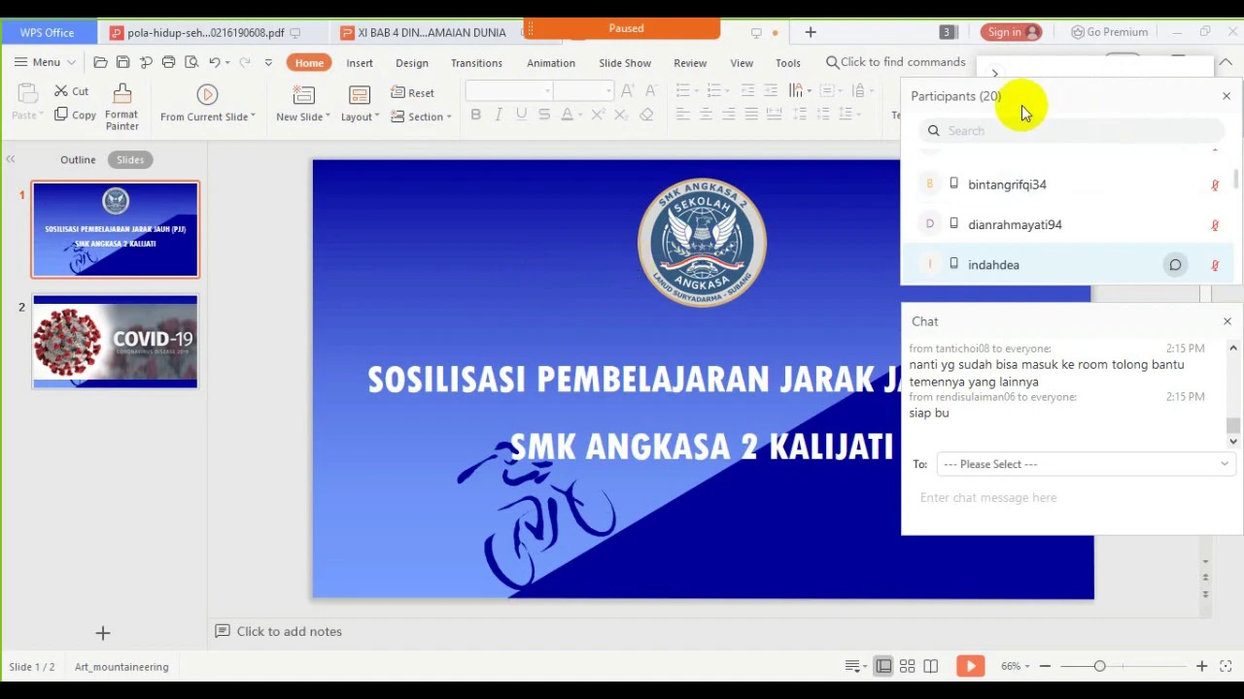Click the New Slide icon
This screenshot has height=699, width=1244.
pyautogui.click(x=303, y=95)
